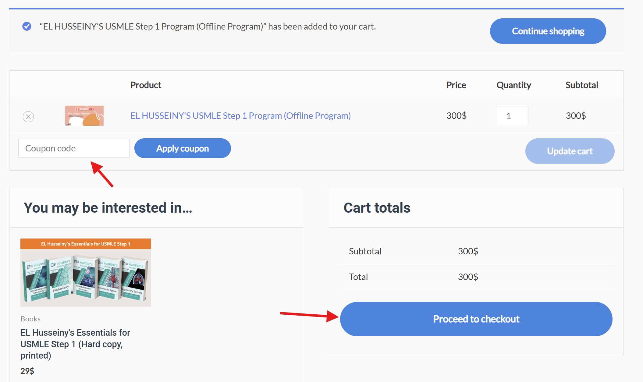Open EL Husseiny's Essentials Hard copy title link
The image size is (643, 382).
click(75, 344)
